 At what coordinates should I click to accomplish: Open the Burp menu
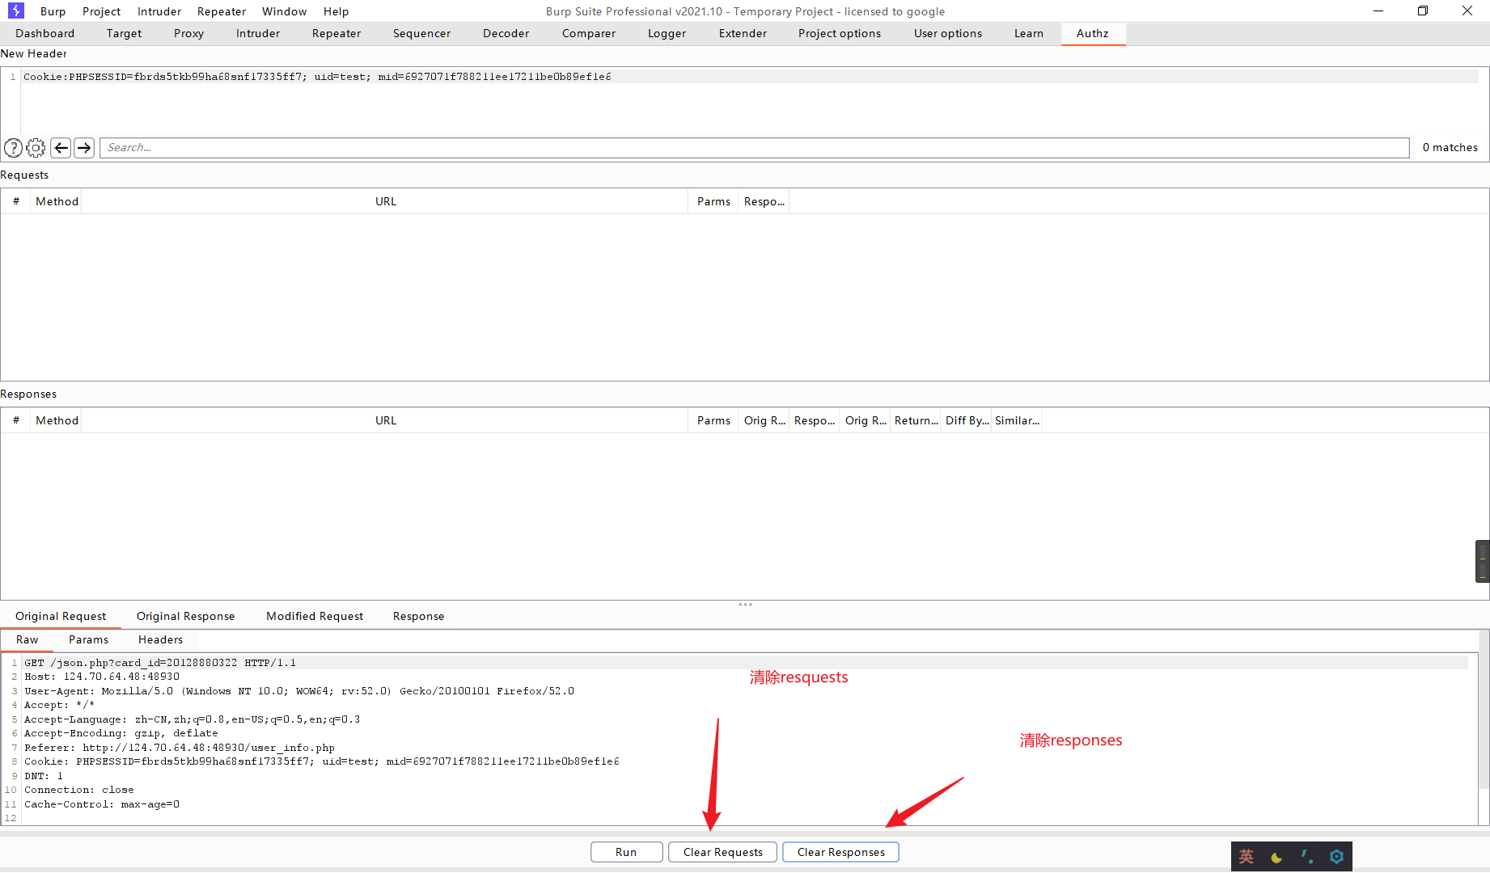[x=53, y=11]
